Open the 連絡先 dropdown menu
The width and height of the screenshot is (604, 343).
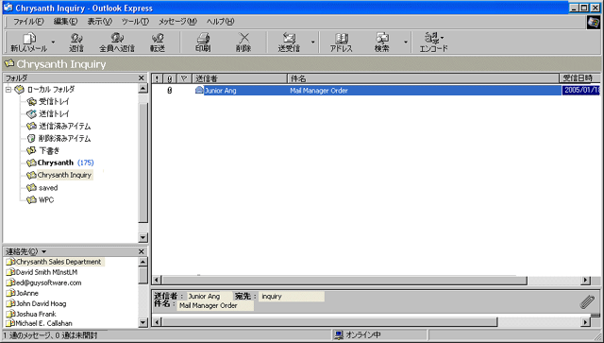[43, 251]
